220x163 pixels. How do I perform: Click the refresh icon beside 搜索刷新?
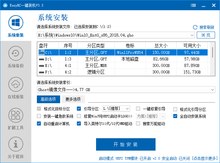coord(195,27)
